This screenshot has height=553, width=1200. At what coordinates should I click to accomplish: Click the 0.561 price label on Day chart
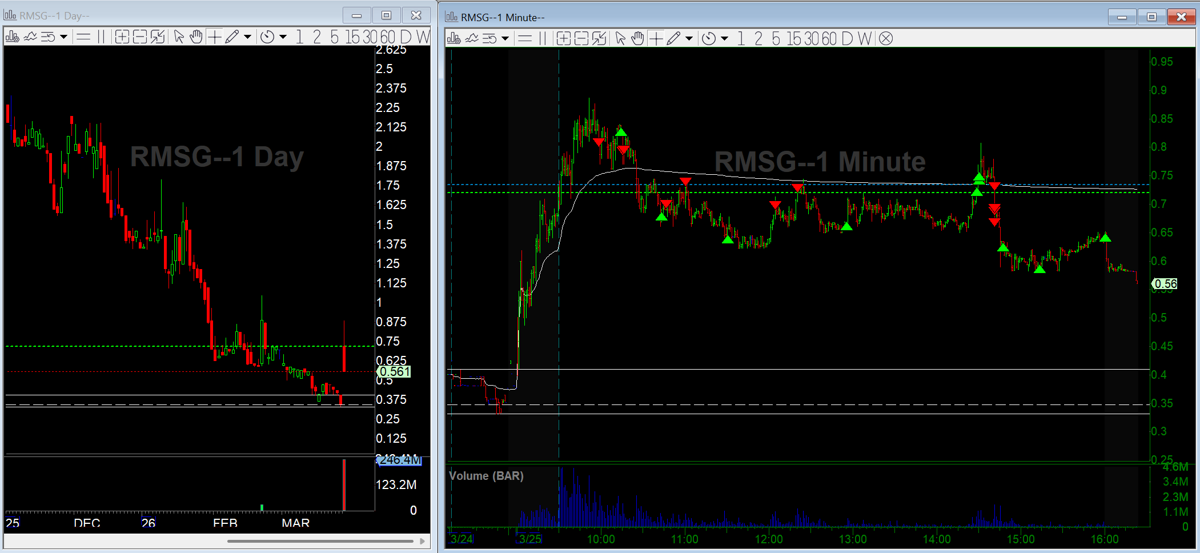[x=394, y=371]
